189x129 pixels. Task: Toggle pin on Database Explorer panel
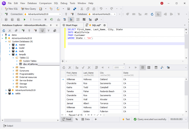point(51,25)
